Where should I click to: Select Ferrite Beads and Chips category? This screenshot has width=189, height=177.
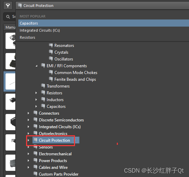click(75, 79)
